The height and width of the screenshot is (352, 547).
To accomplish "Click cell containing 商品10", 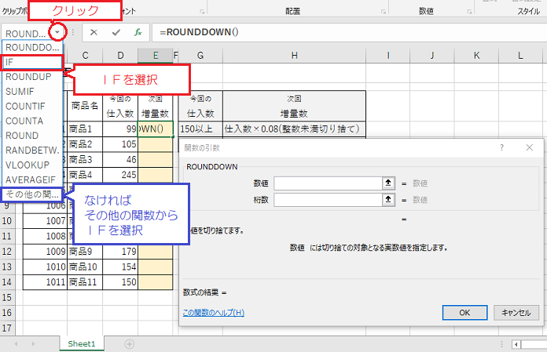I will pyautogui.click(x=85, y=267).
